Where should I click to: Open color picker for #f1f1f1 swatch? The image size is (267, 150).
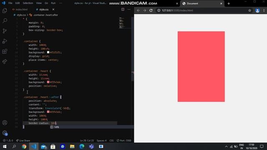(x=48, y=52)
